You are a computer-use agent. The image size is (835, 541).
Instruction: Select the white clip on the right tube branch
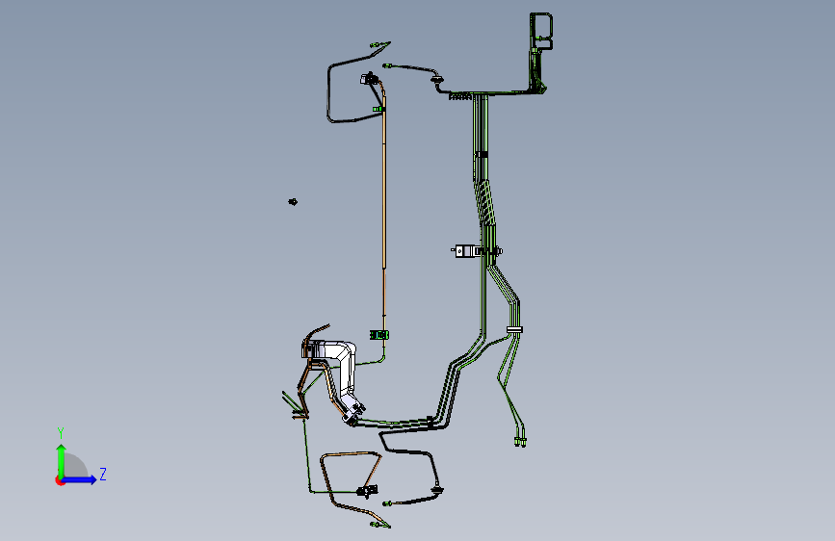pos(514,329)
